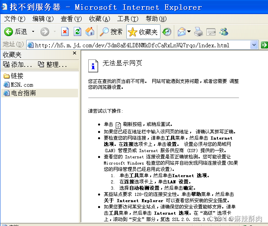
Task: Click the Mail envelope icon
Action: 182,32
